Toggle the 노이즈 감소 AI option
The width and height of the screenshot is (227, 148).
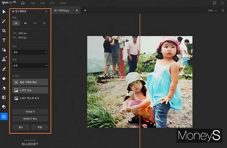(x=30, y=90)
